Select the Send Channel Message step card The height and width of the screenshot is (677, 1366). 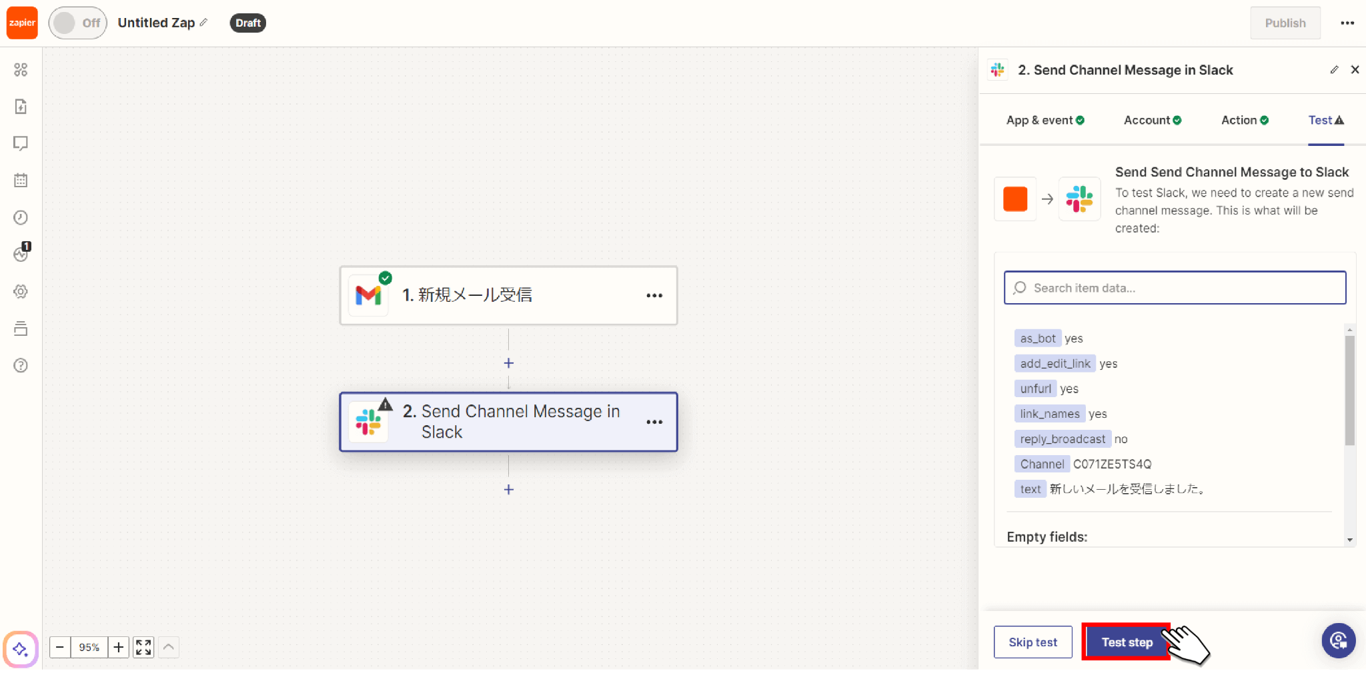508,422
